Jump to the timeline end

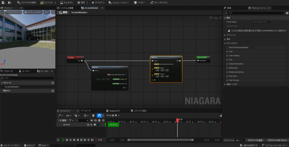click(x=92, y=140)
